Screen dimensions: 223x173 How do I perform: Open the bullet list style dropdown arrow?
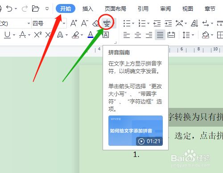[x=133, y=23]
